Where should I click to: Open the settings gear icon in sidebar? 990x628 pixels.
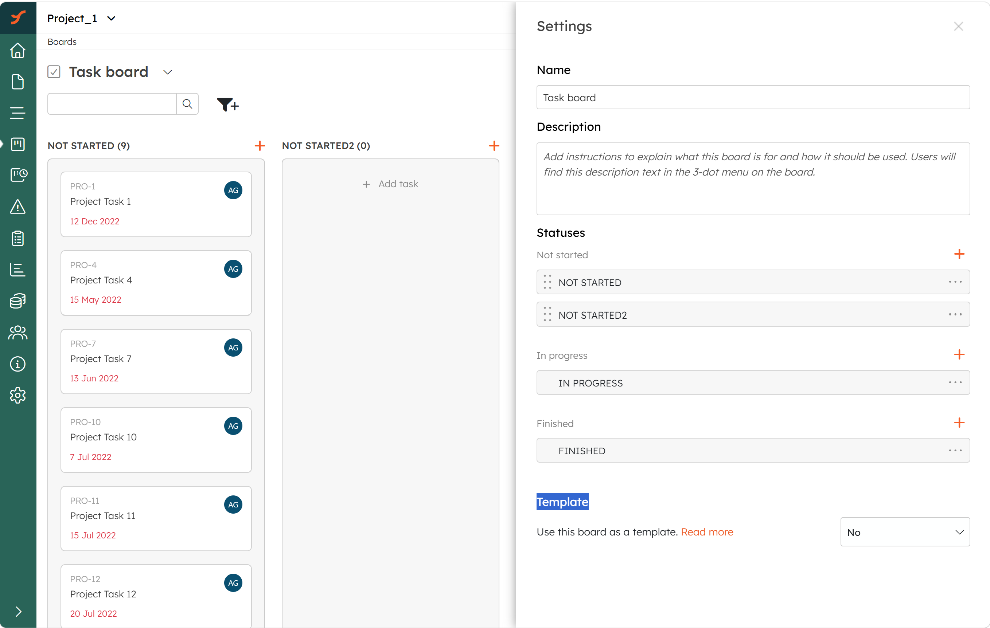(x=17, y=395)
